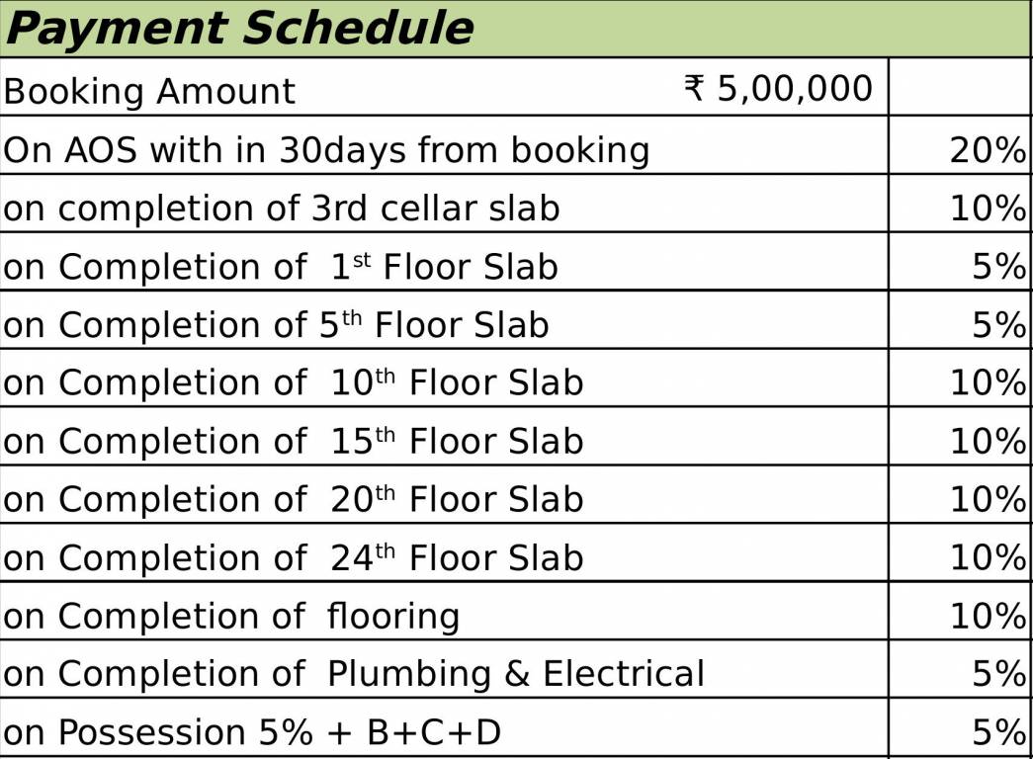Click the ₹ 5,00,000 amount value
The height and width of the screenshot is (759, 1033).
(778, 89)
